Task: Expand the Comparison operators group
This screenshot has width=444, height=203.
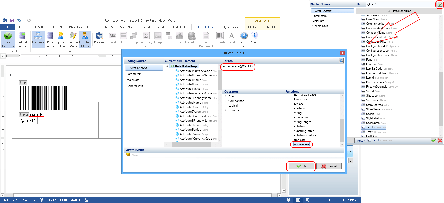Action: [x=226, y=101]
